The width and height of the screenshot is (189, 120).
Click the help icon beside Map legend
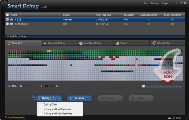click(9, 86)
